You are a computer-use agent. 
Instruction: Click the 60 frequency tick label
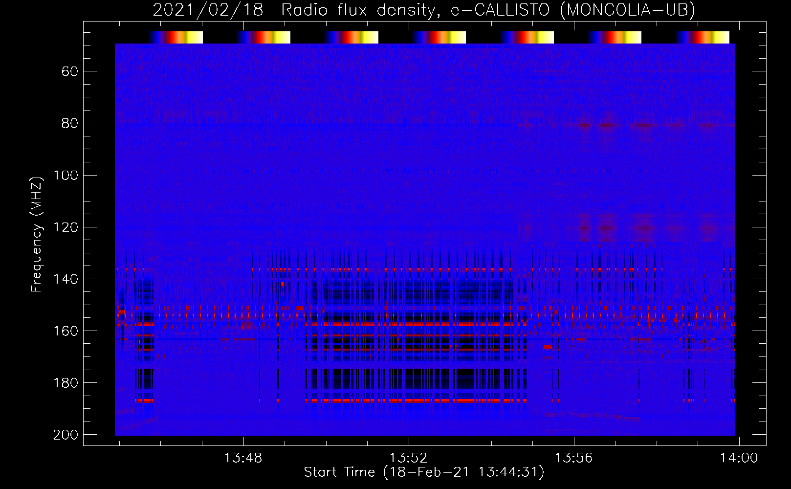click(x=70, y=72)
